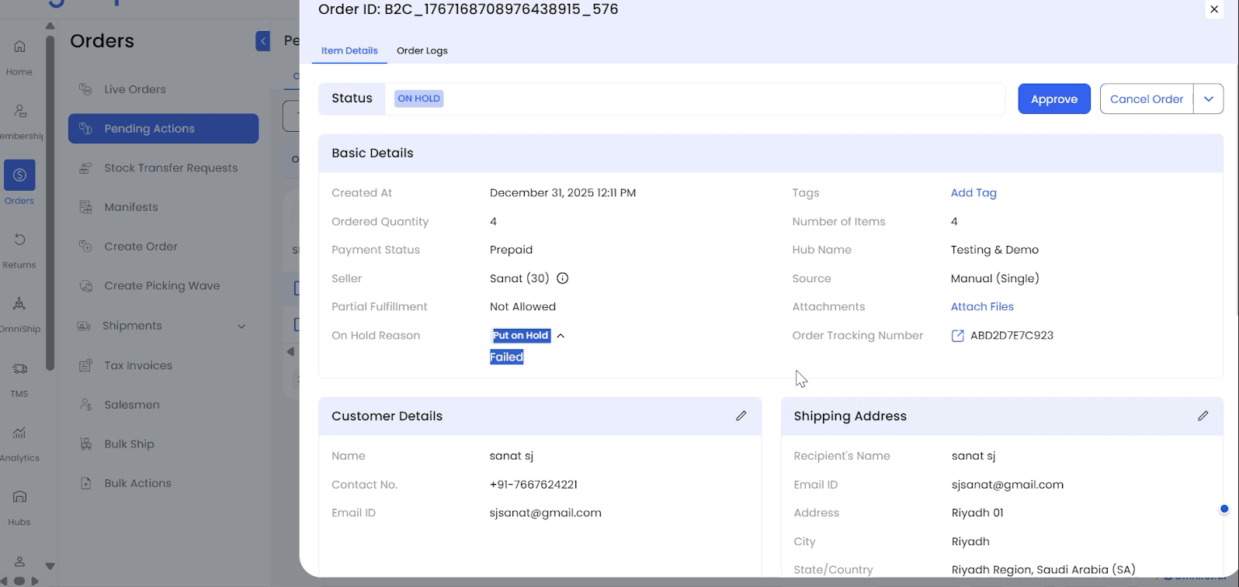Collapse the Put on Hold reason chevron

560,336
